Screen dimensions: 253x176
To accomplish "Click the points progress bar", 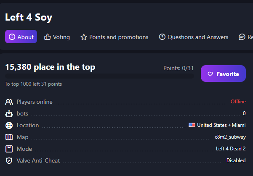I will coord(99,76).
